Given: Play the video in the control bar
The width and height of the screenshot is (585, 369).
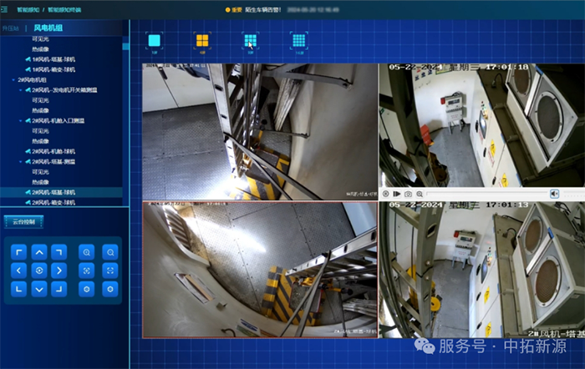Looking at the screenshot, I should tap(396, 194).
